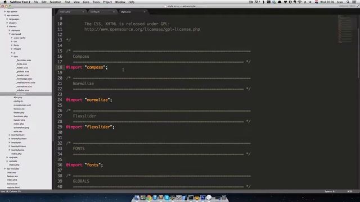
Task: Close the index.php tab
Action: click(x=83, y=12)
